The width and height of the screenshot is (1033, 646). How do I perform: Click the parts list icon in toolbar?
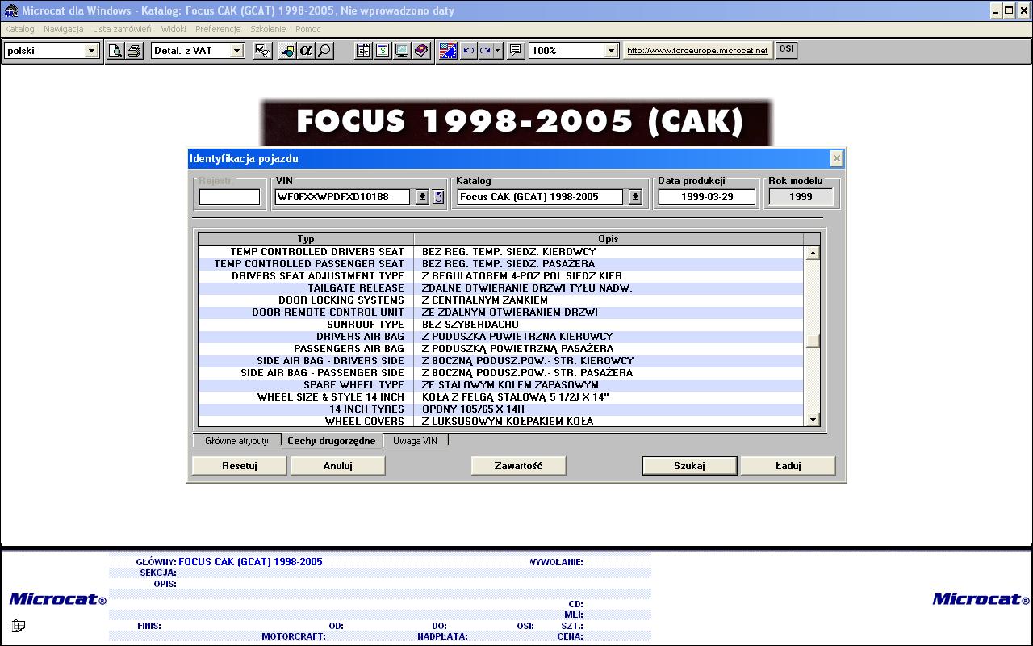[x=364, y=50]
